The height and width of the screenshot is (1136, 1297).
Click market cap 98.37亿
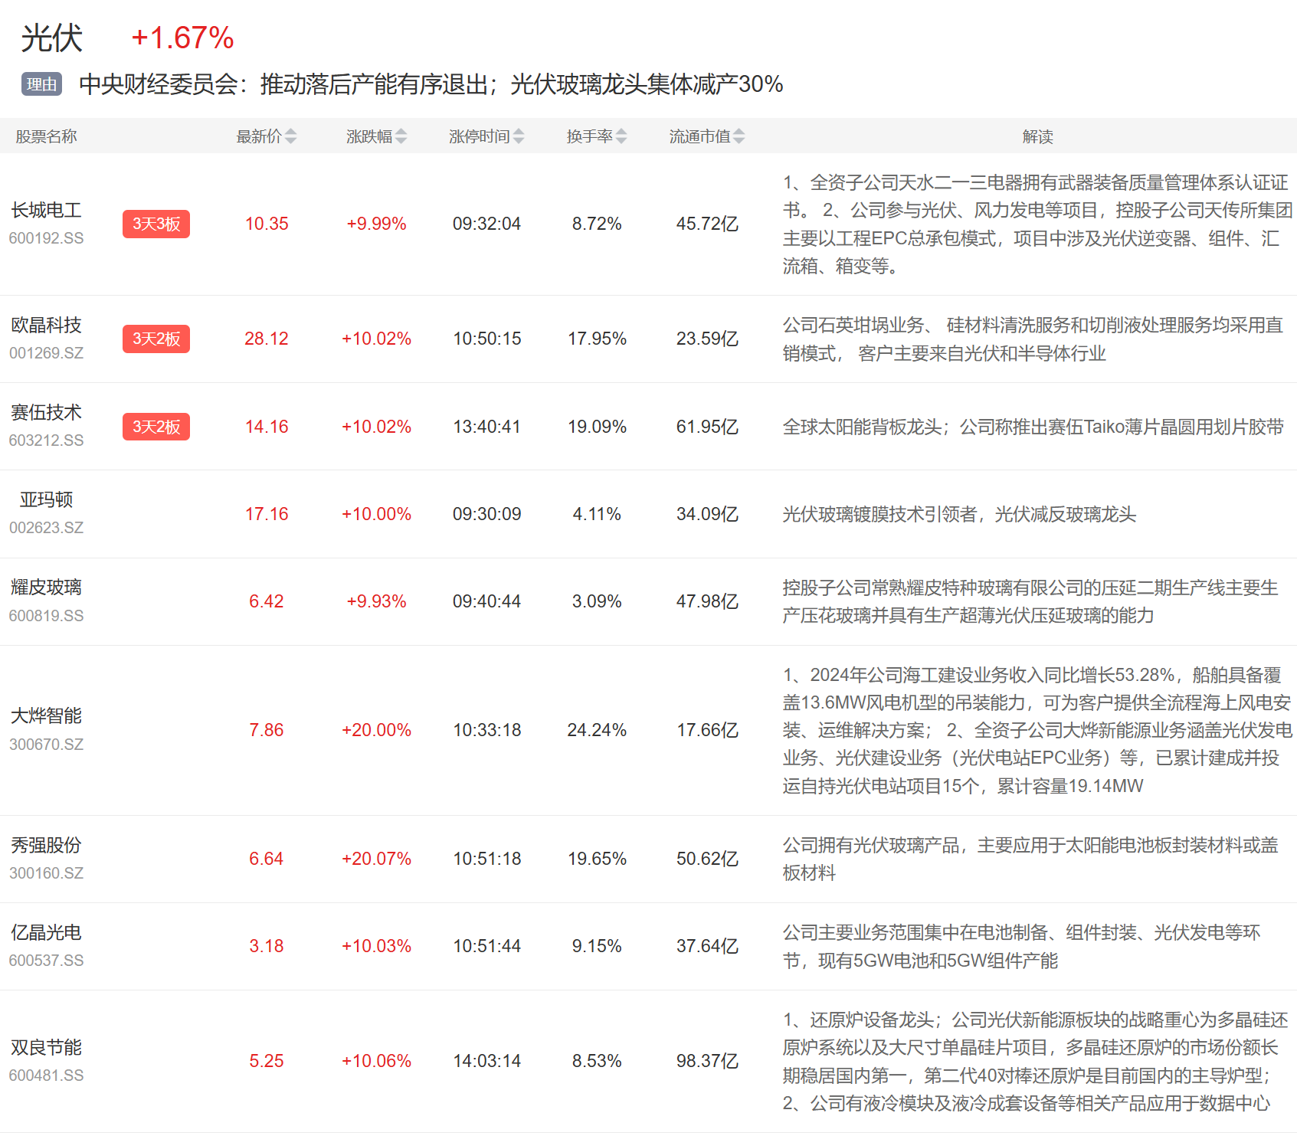point(707,1061)
